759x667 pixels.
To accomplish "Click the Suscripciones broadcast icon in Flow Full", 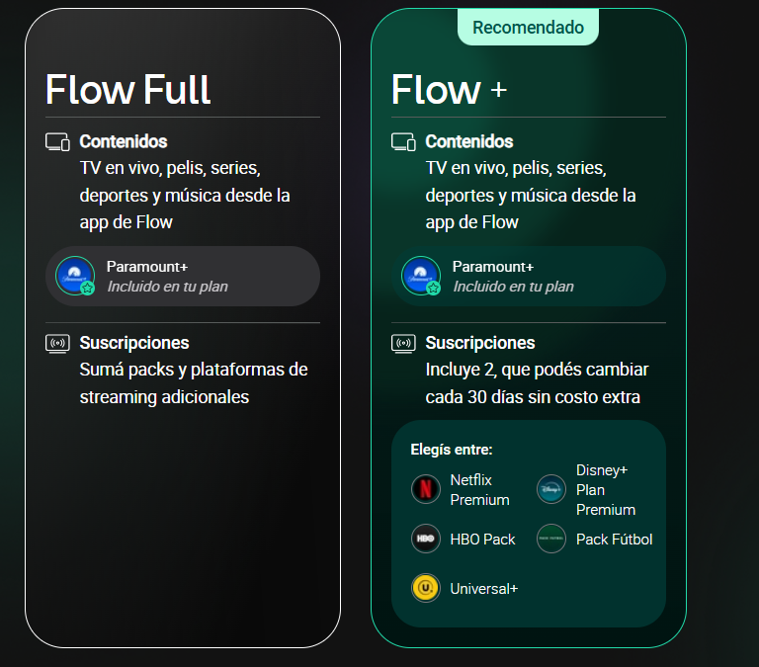I will point(57,344).
